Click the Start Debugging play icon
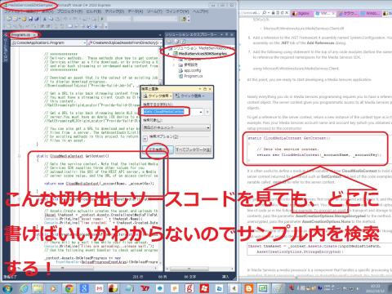This screenshot has height=294, width=392. (102, 19)
